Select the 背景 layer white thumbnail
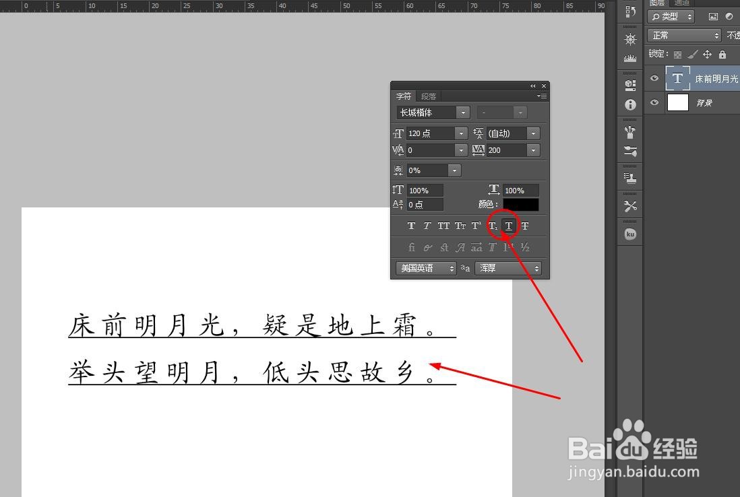This screenshot has height=497, width=740. click(x=677, y=102)
